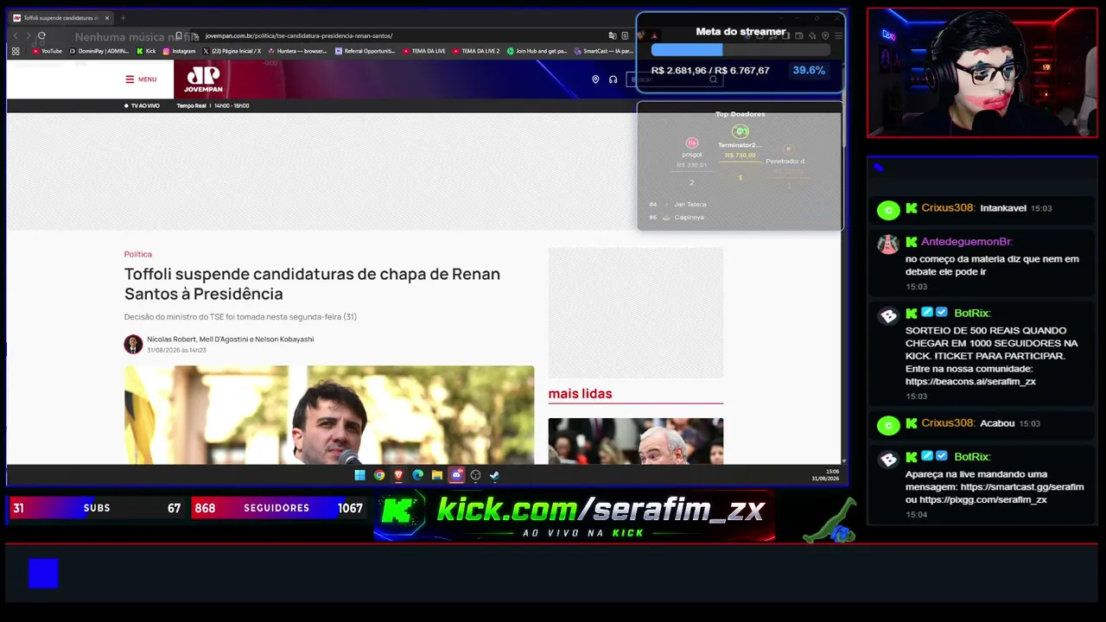
Task: Click the 39.6% goal percentage
Action: [809, 71]
